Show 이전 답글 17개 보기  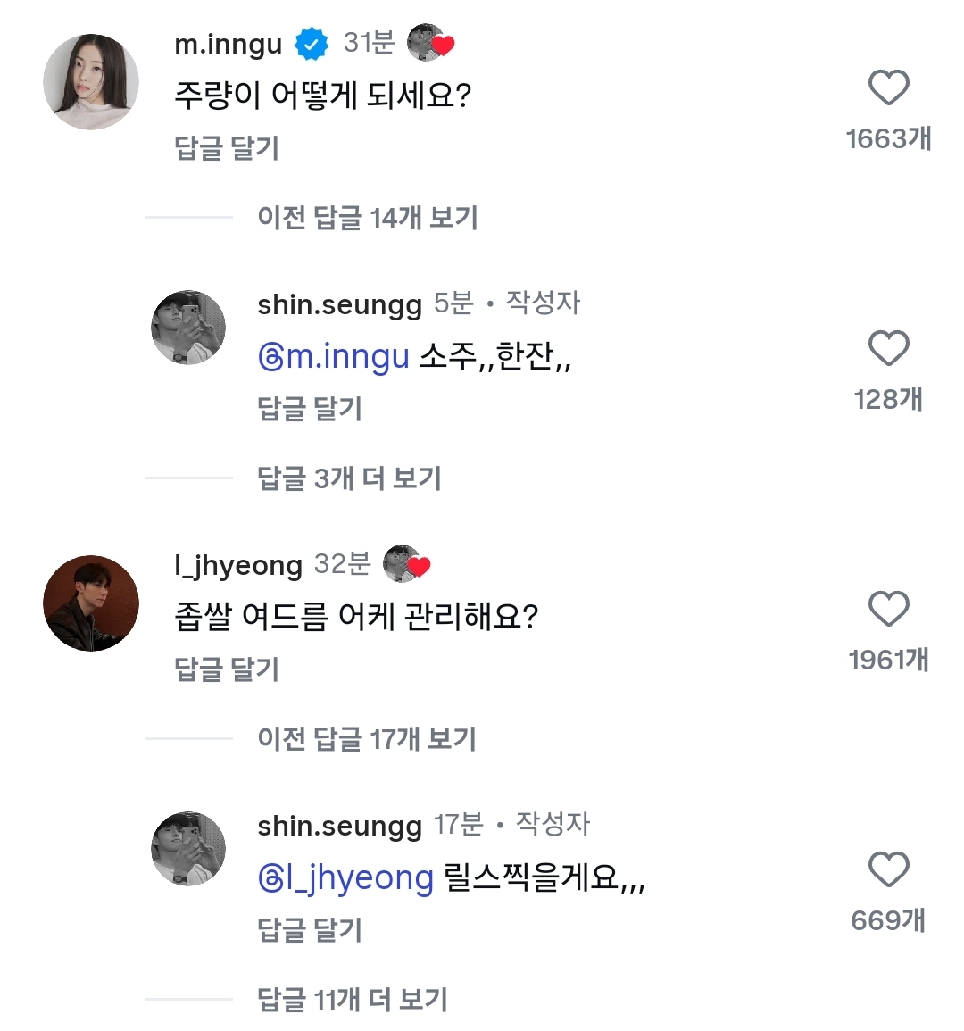click(367, 738)
